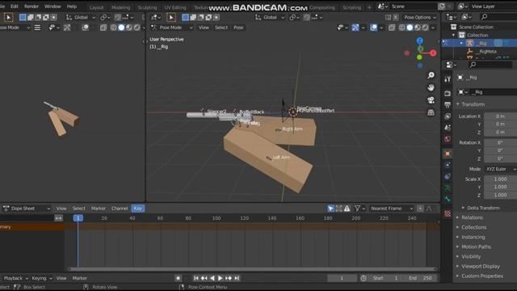Jump to the next keyframe
The width and height of the screenshot is (517, 291).
click(x=229, y=278)
